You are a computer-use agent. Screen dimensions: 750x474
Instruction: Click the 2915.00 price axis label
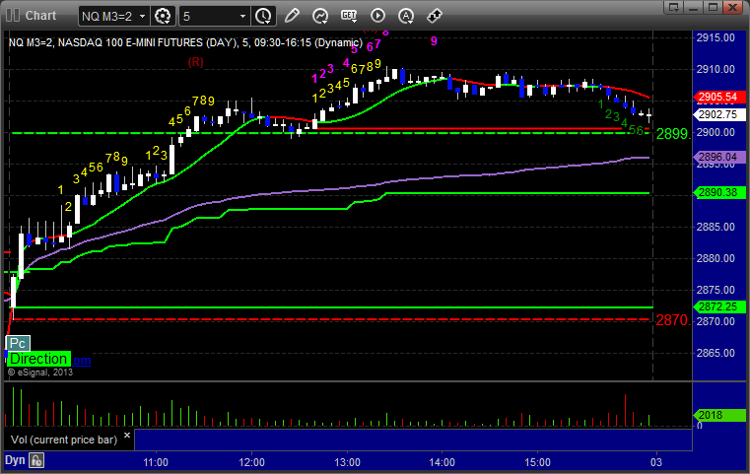(716, 37)
